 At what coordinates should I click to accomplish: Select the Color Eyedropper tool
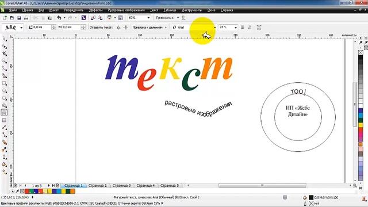click(4, 149)
